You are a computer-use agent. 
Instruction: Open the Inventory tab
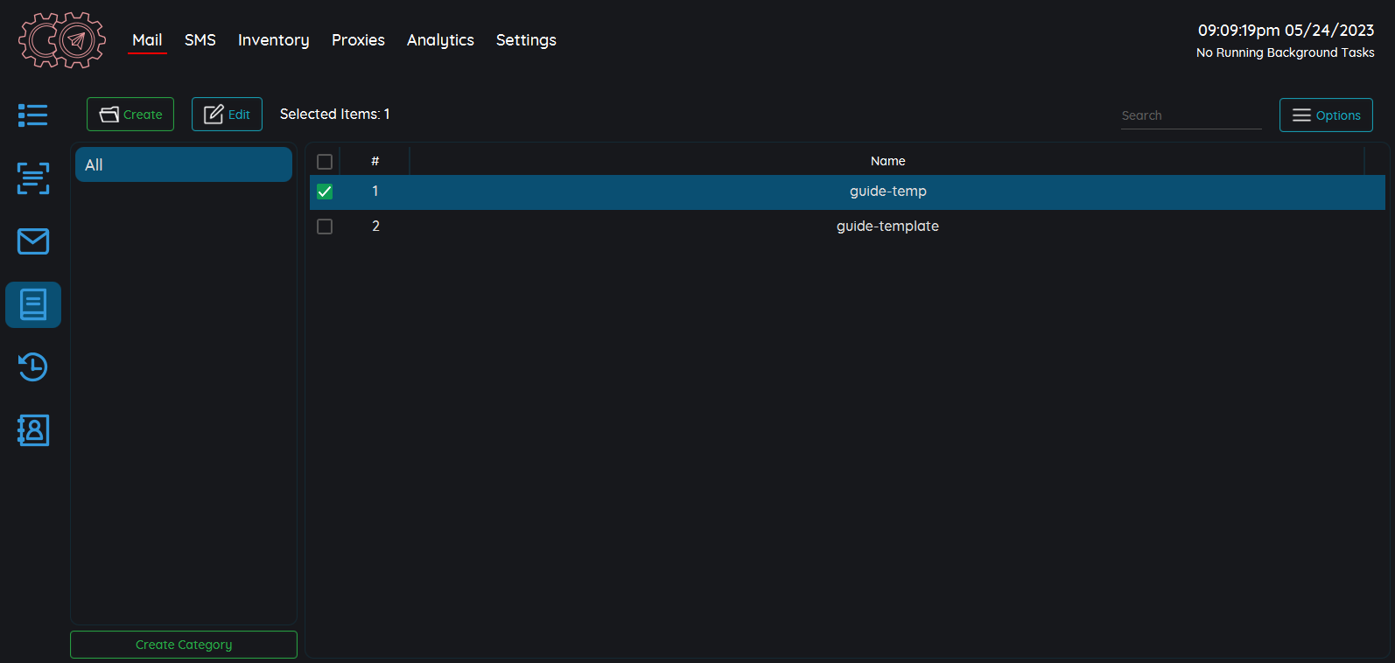coord(273,40)
